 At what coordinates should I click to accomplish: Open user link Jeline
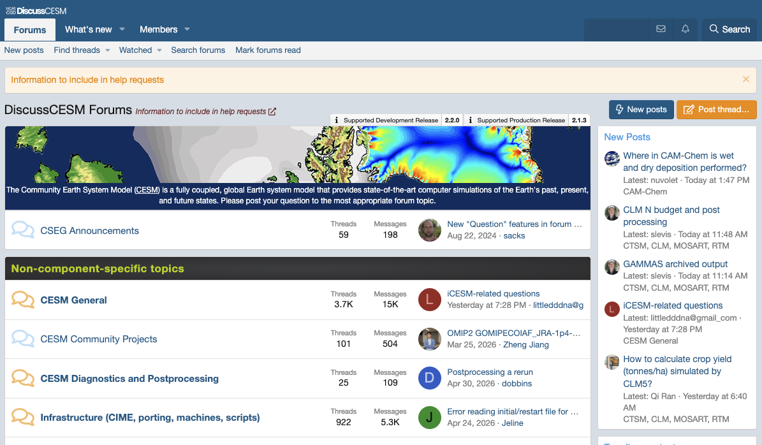512,423
